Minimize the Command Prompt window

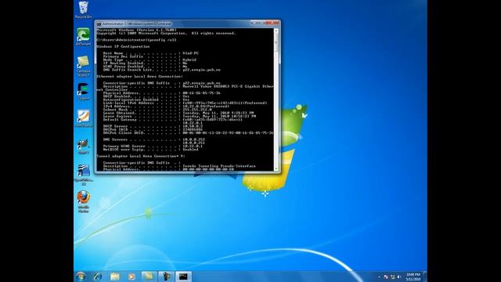click(254, 23)
